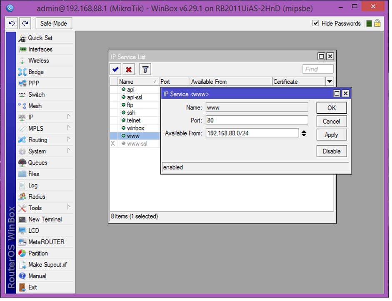This screenshot has height=301, width=392.
Task: Open Quick Set from the sidebar
Action: (46, 38)
